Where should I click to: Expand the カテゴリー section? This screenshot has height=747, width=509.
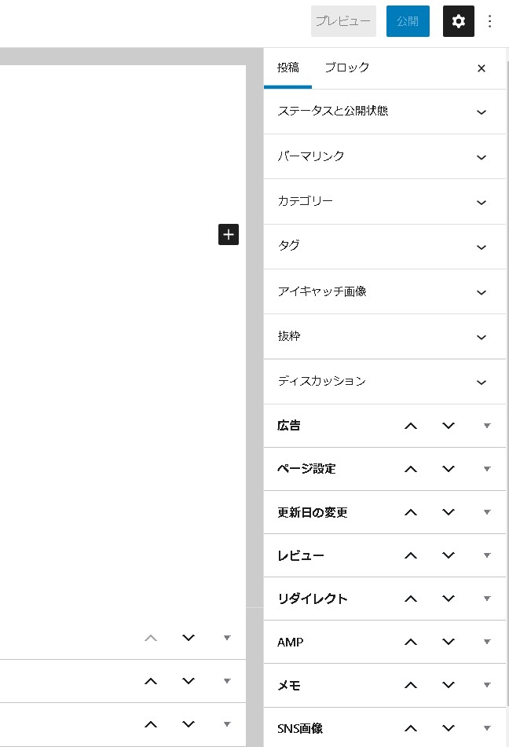(482, 202)
